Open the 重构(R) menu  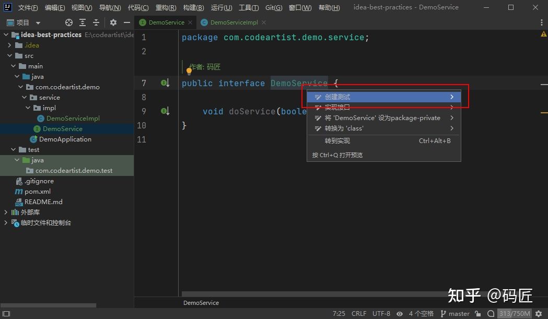tap(166, 7)
